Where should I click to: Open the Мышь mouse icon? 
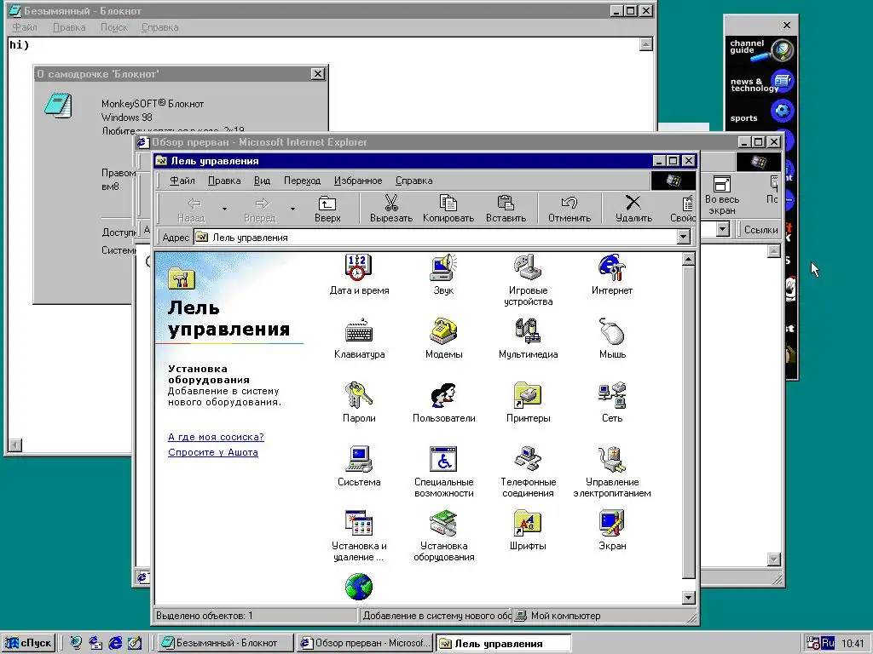(612, 339)
